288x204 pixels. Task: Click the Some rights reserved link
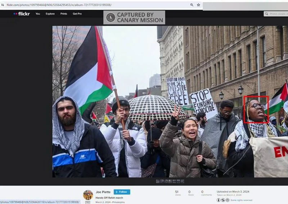point(241,200)
